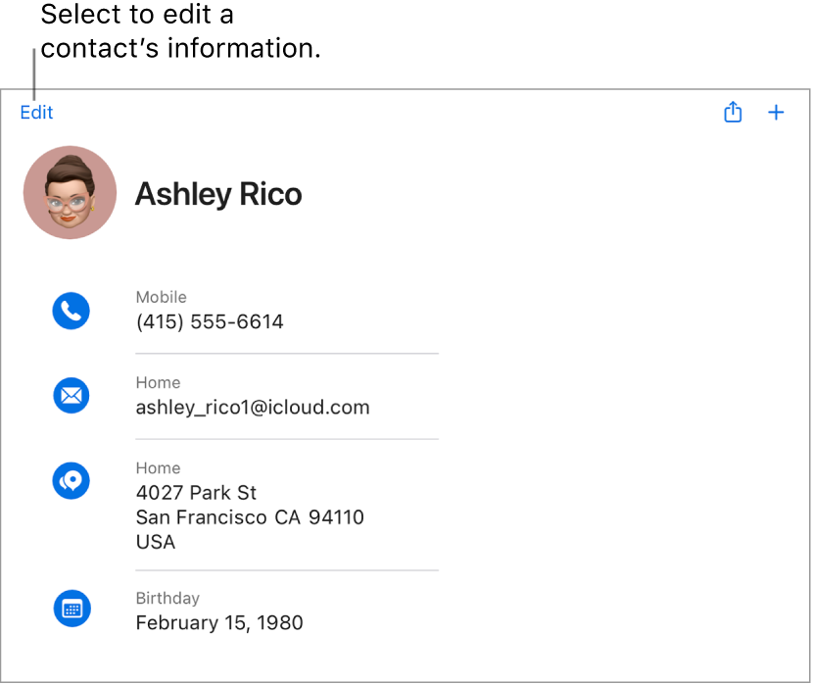Select Ashley Rico's Memoji profile picture
813x684 pixels.
(70, 192)
